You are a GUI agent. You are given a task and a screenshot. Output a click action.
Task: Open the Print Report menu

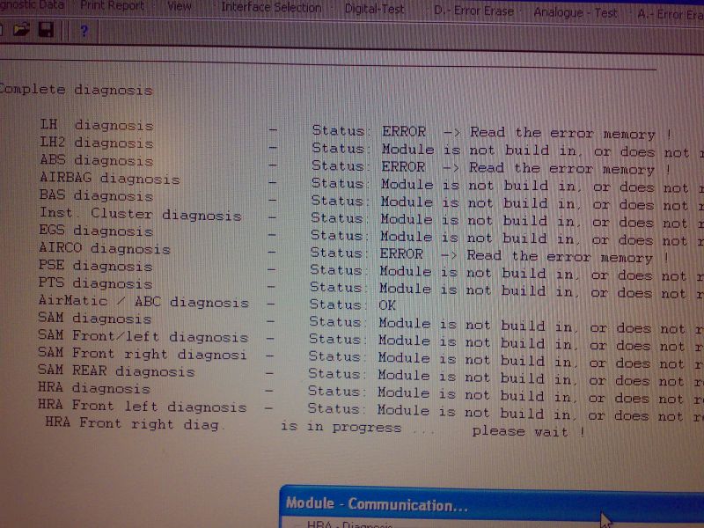point(114,6)
